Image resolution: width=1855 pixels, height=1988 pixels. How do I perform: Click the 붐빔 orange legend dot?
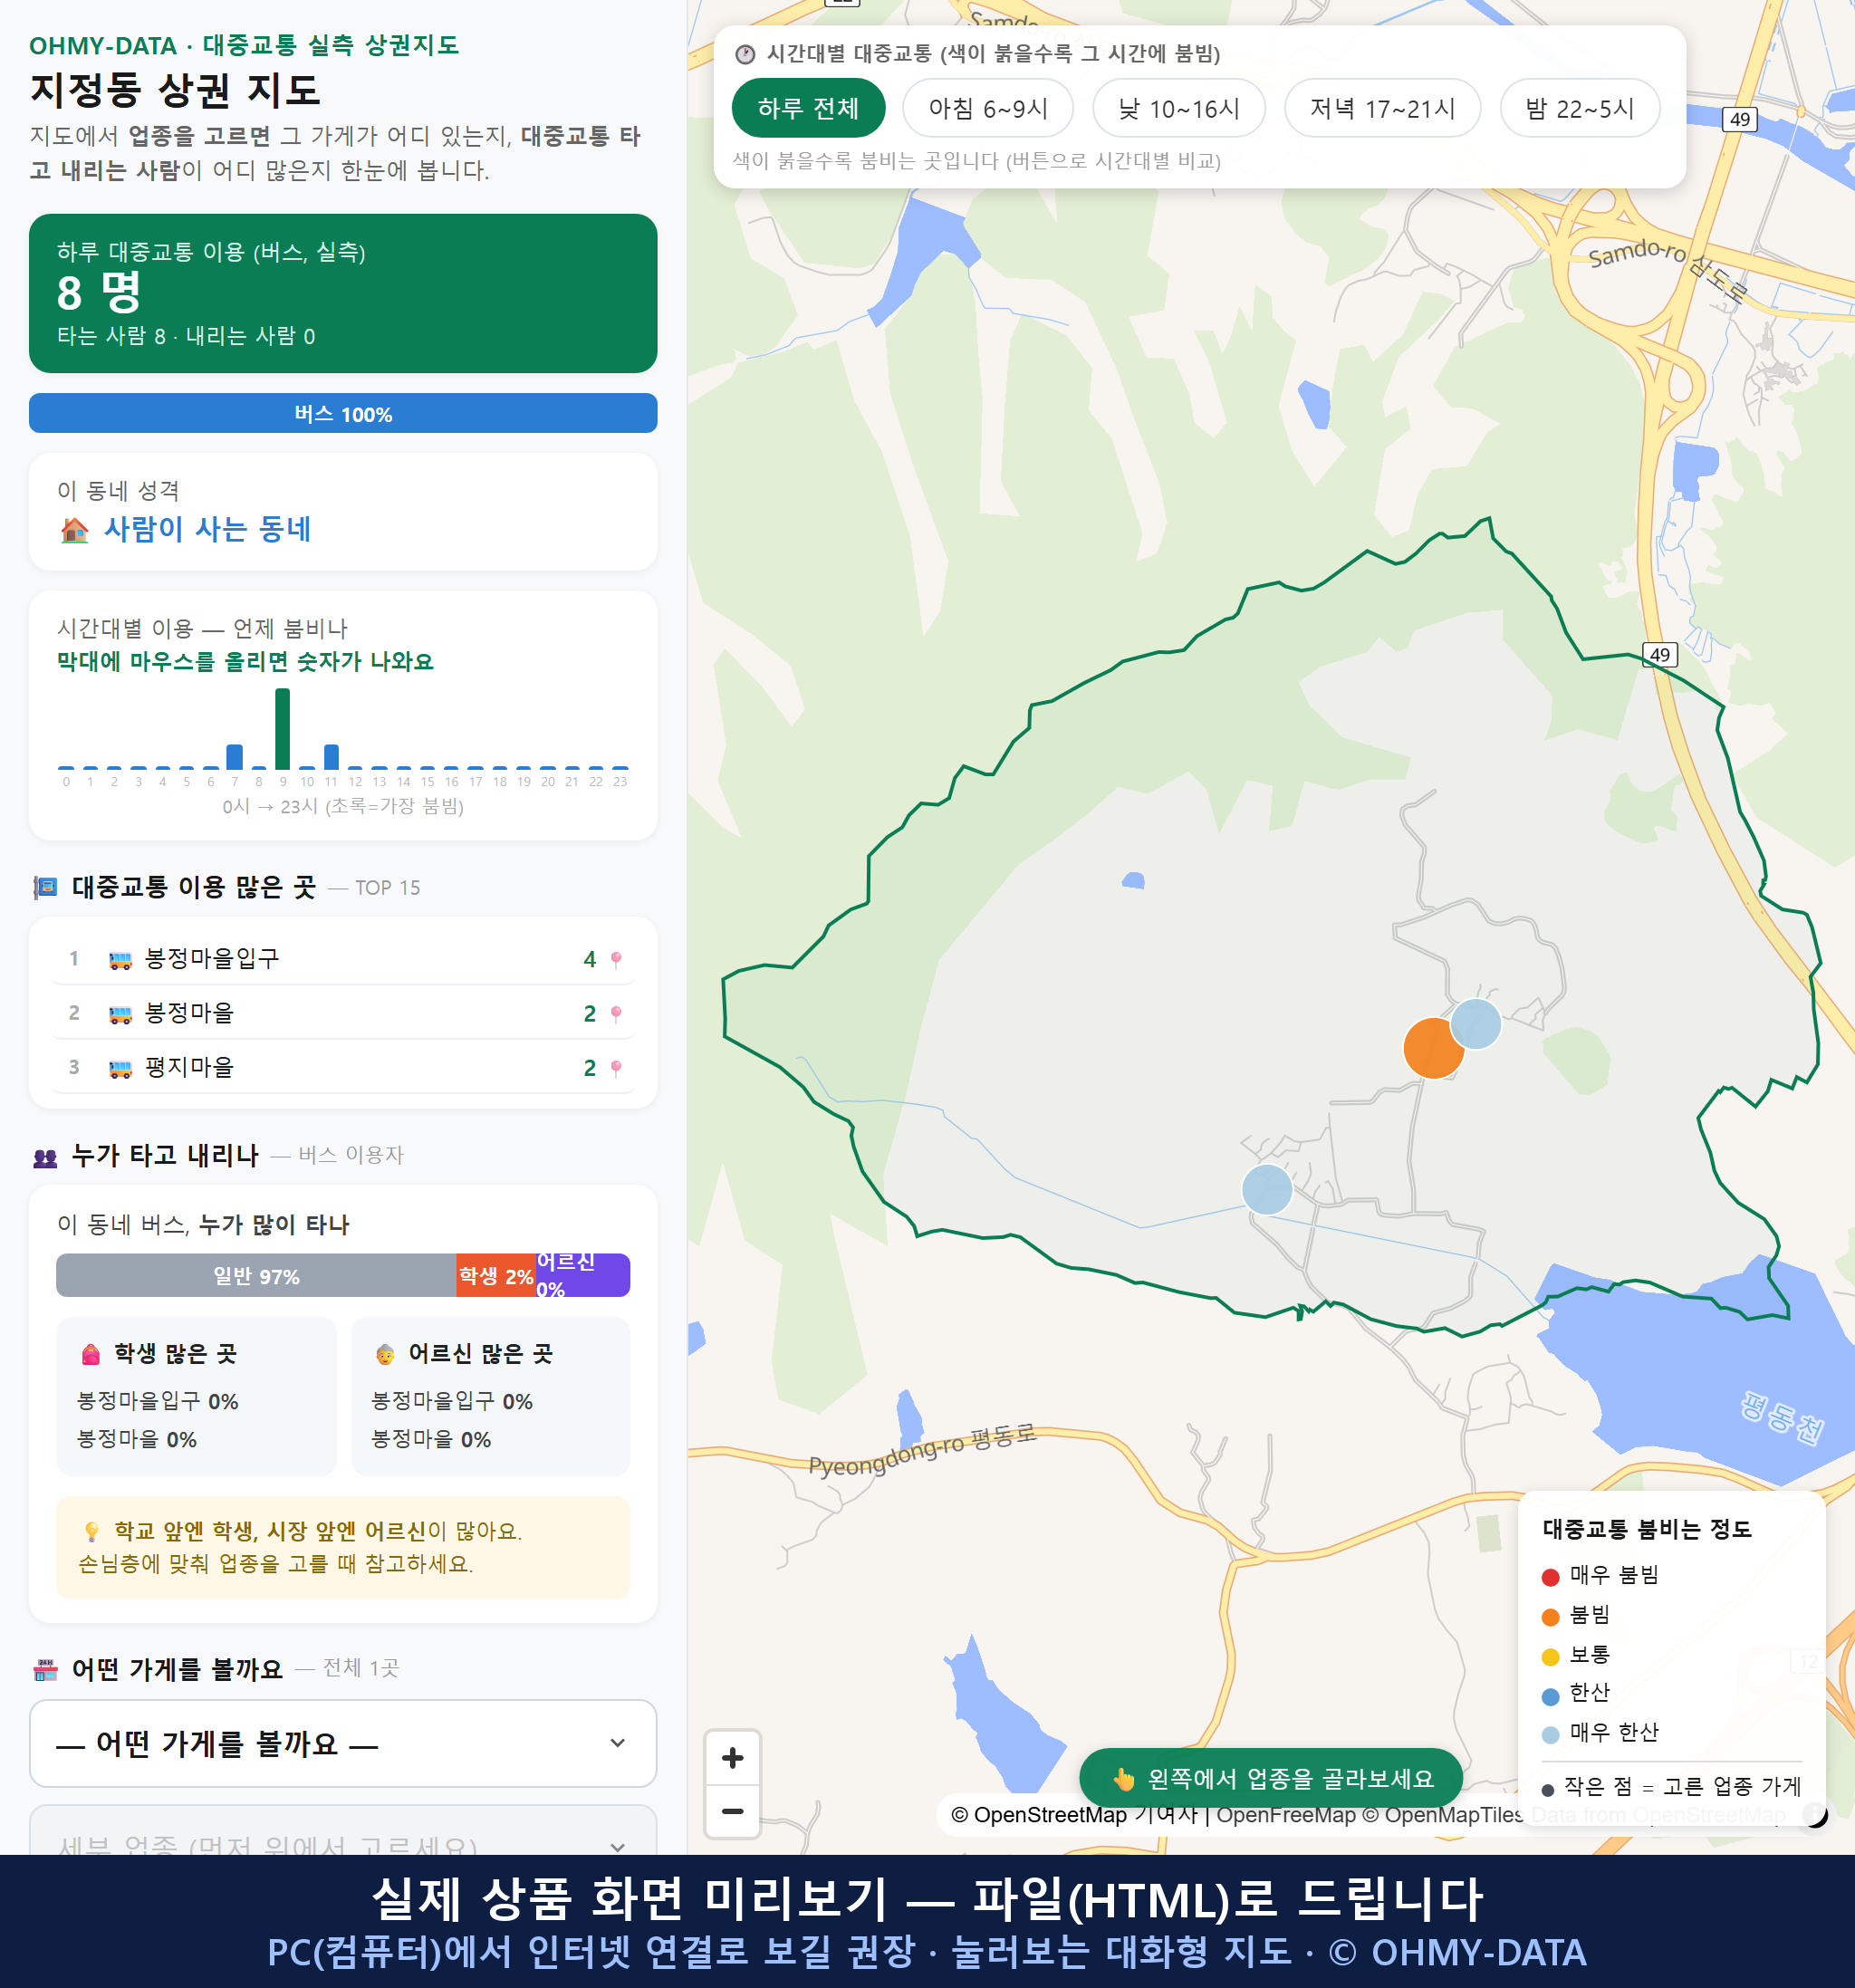pyautogui.click(x=1550, y=1617)
